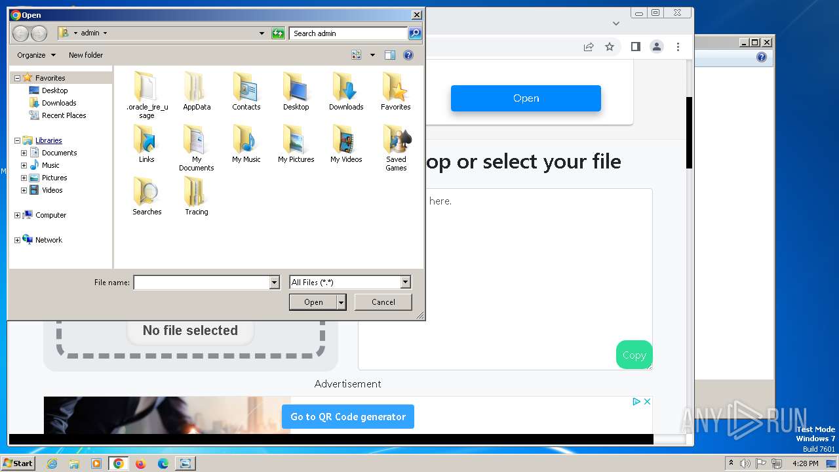Click the dialog Back navigation arrow
This screenshot has height=472, width=839.
[x=20, y=33]
